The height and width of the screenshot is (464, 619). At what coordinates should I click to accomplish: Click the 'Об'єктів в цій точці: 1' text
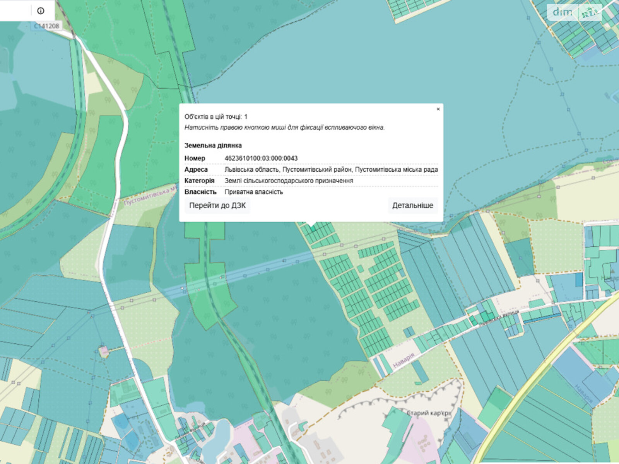[x=216, y=116]
